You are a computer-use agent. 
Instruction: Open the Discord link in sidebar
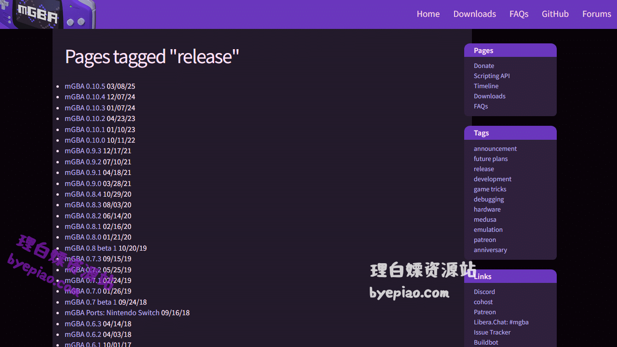click(484, 292)
